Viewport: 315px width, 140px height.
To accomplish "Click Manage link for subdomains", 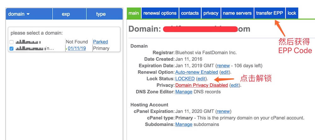I will pyautogui.click(x=184, y=124).
